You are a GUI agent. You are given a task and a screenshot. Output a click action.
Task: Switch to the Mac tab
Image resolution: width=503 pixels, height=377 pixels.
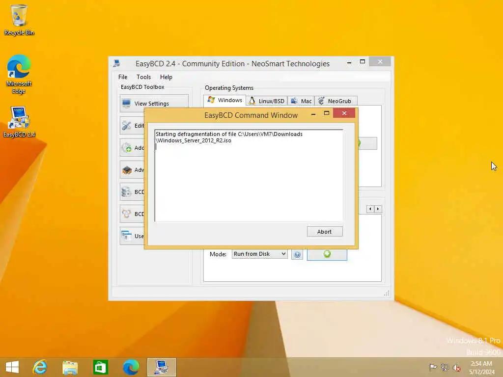point(301,101)
